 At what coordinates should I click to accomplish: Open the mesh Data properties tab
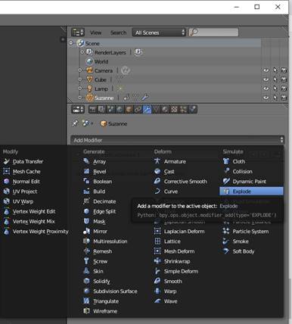(157, 109)
